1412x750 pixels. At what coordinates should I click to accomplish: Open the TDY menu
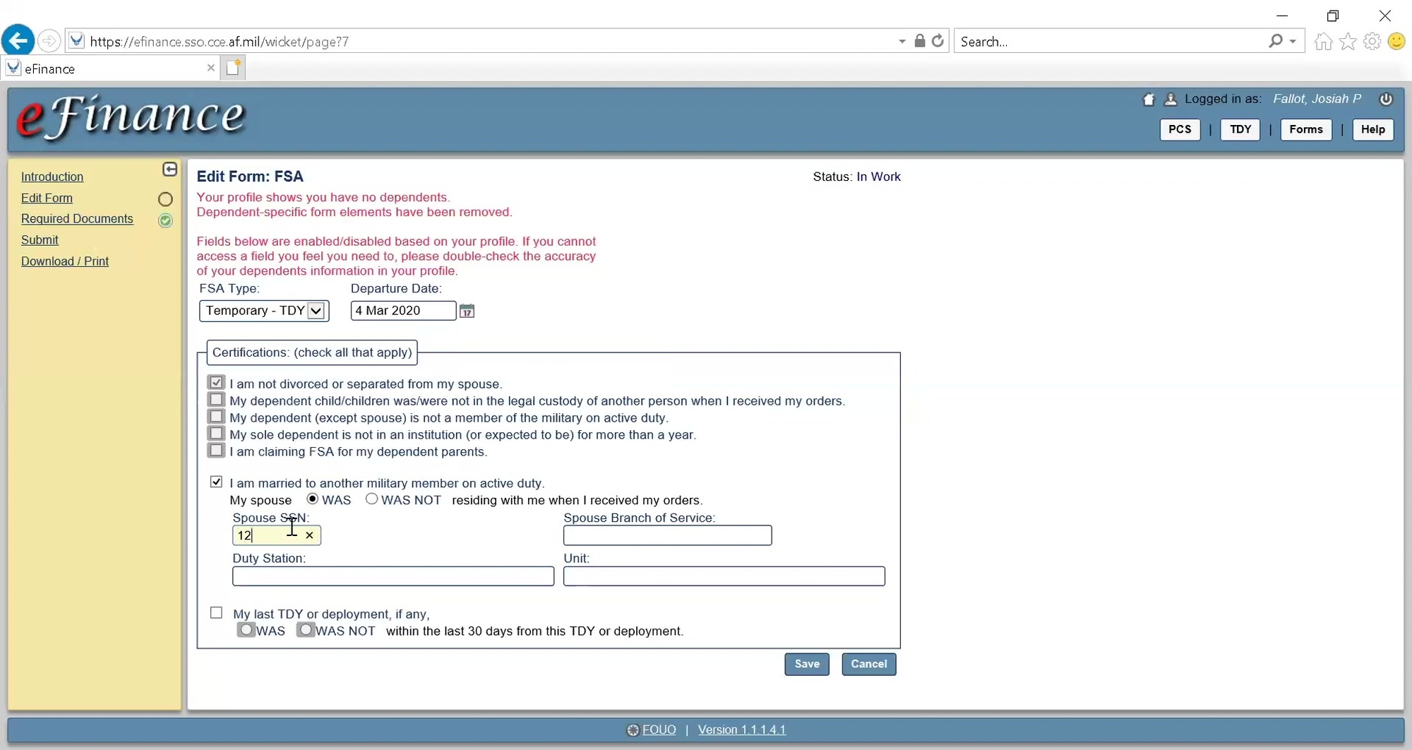coord(1240,129)
